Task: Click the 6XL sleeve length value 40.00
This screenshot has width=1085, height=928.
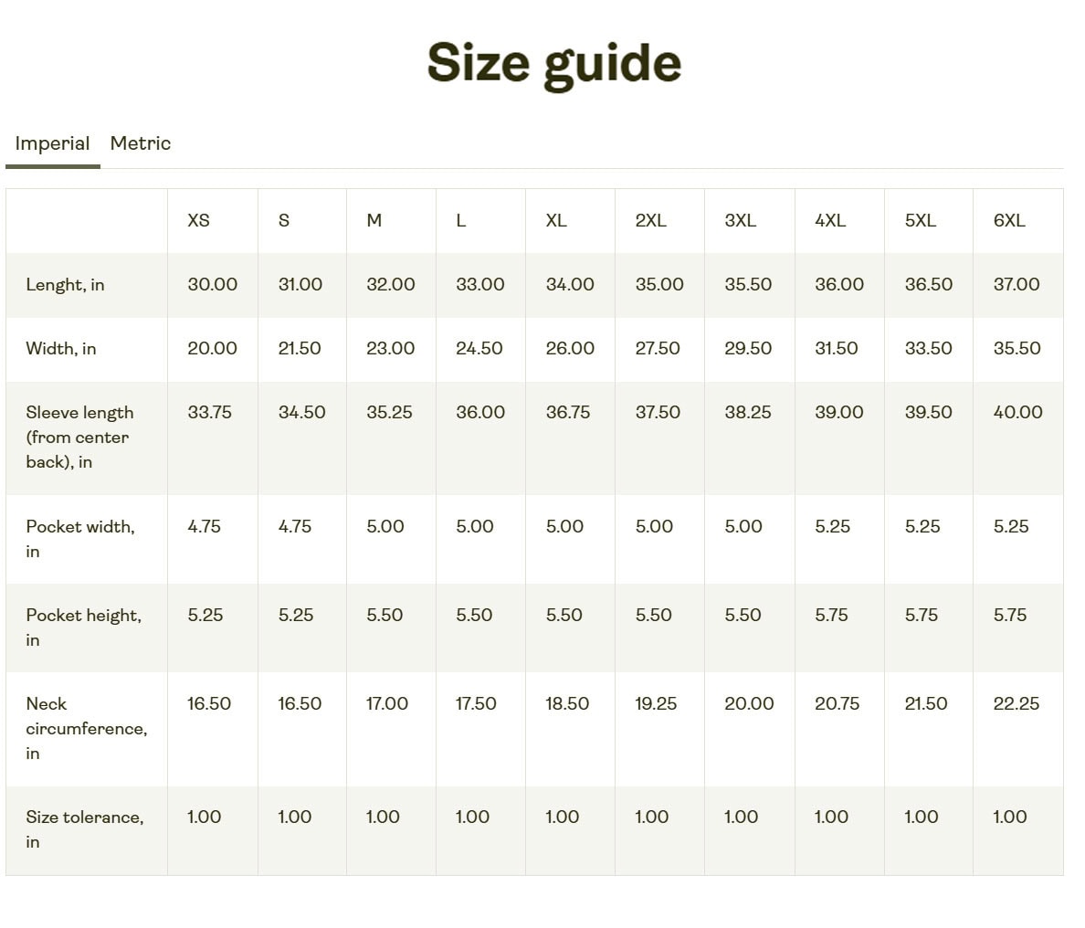Action: tap(1017, 412)
